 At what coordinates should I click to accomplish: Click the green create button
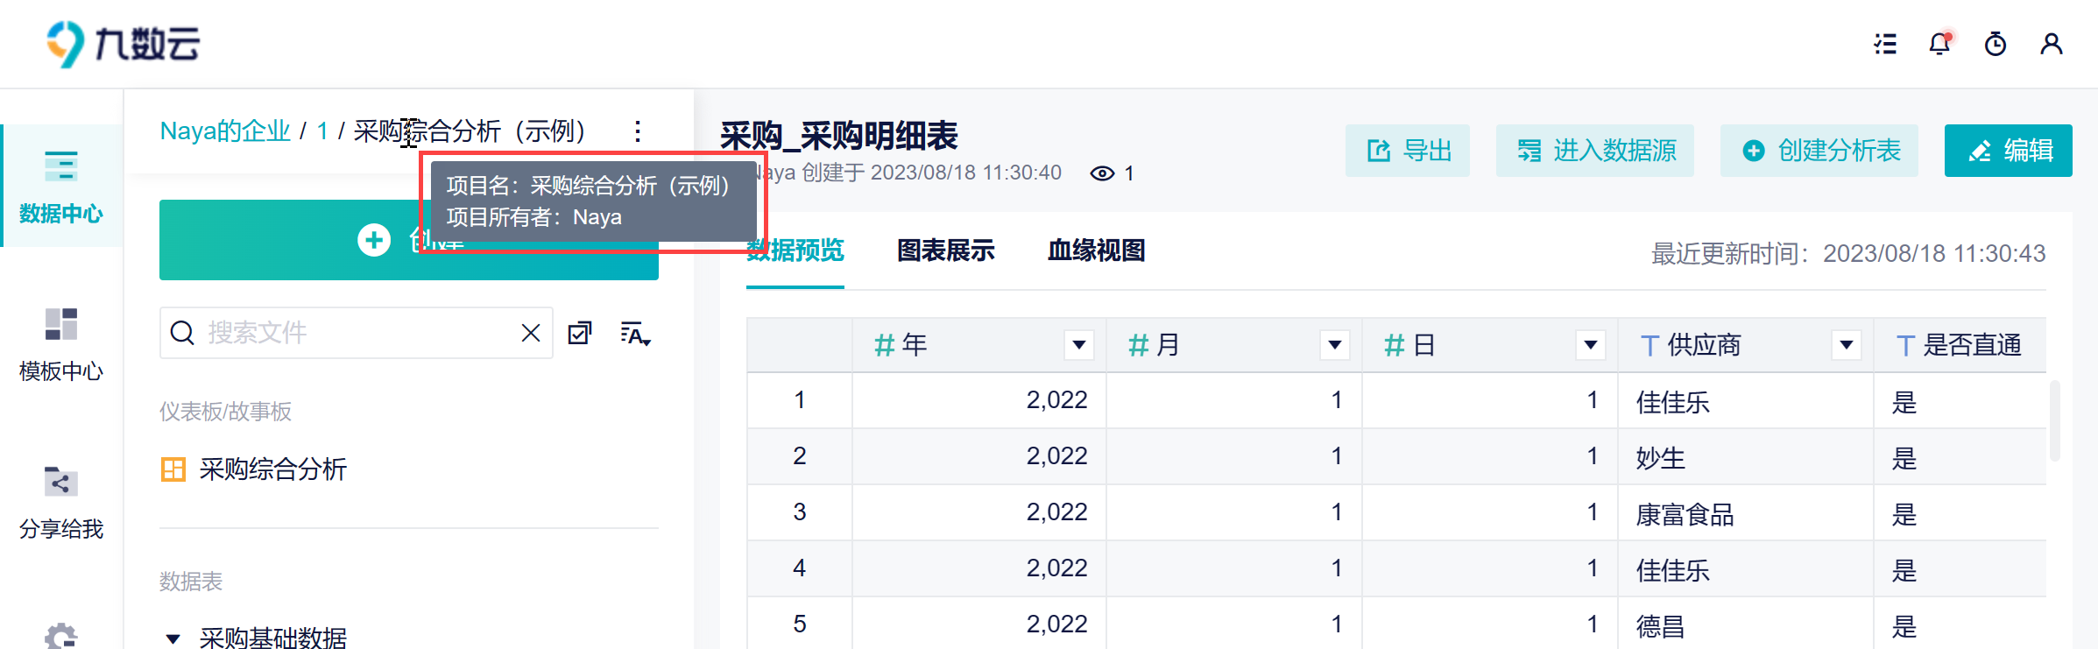pos(409,240)
